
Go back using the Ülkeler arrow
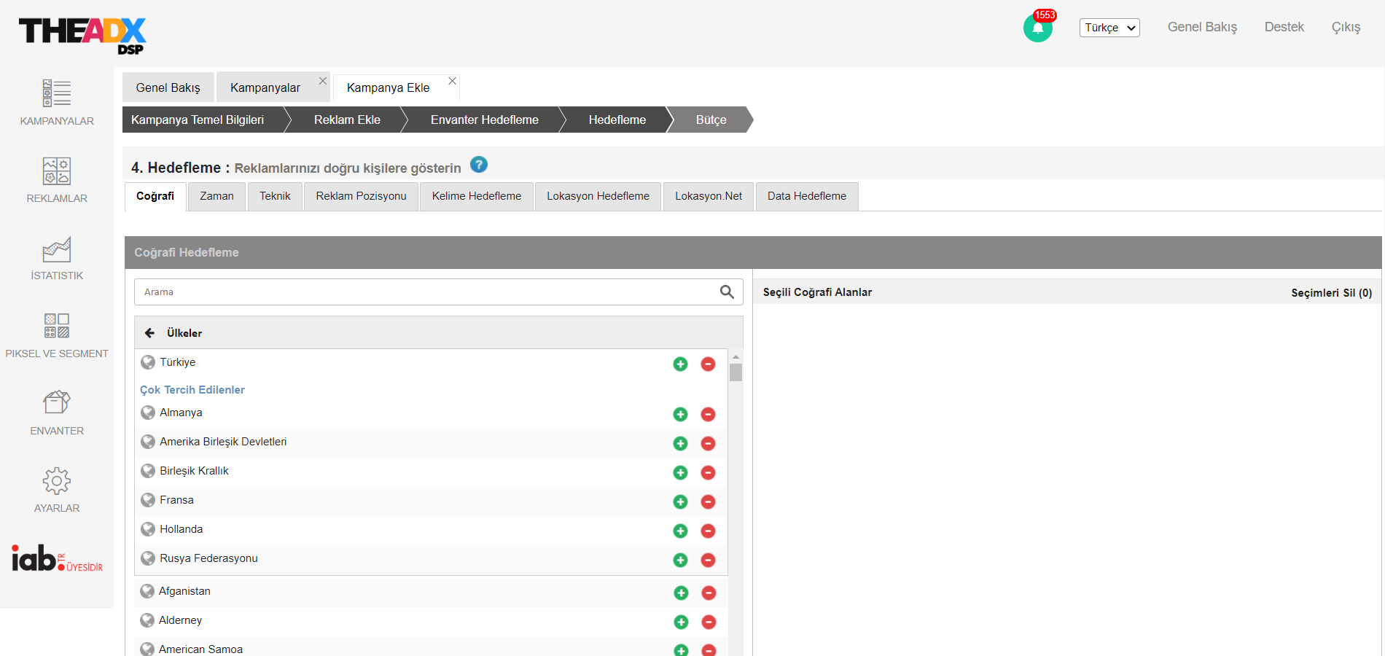tap(149, 333)
